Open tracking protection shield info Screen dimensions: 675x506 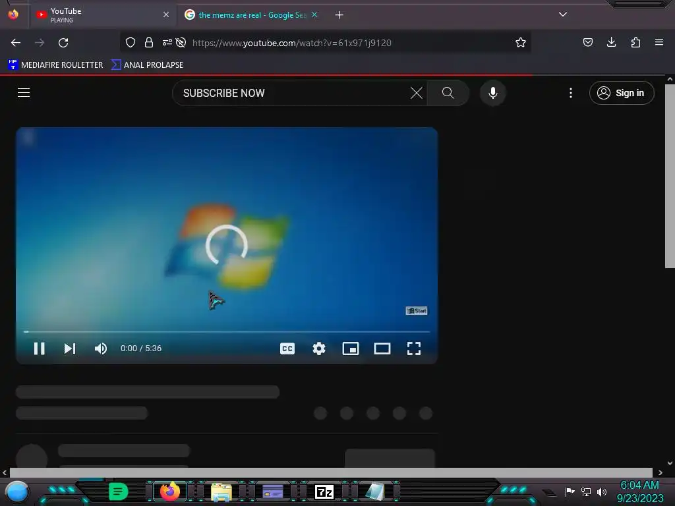131,42
